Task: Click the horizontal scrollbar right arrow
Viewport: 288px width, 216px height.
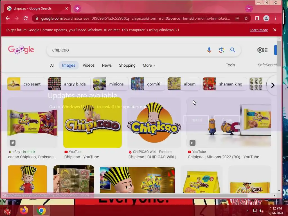Action: tap(274, 196)
